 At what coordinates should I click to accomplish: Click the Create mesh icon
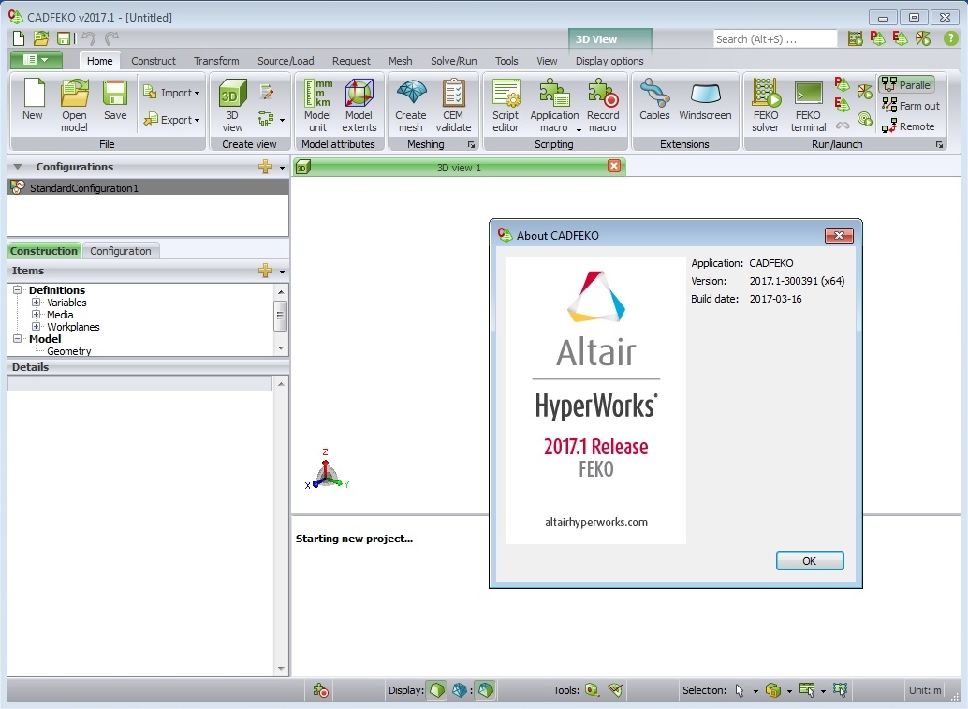coord(411,105)
